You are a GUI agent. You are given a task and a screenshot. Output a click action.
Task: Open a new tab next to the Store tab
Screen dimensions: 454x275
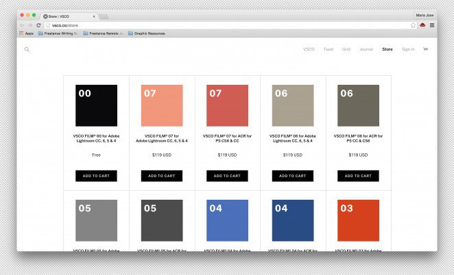tap(104, 16)
